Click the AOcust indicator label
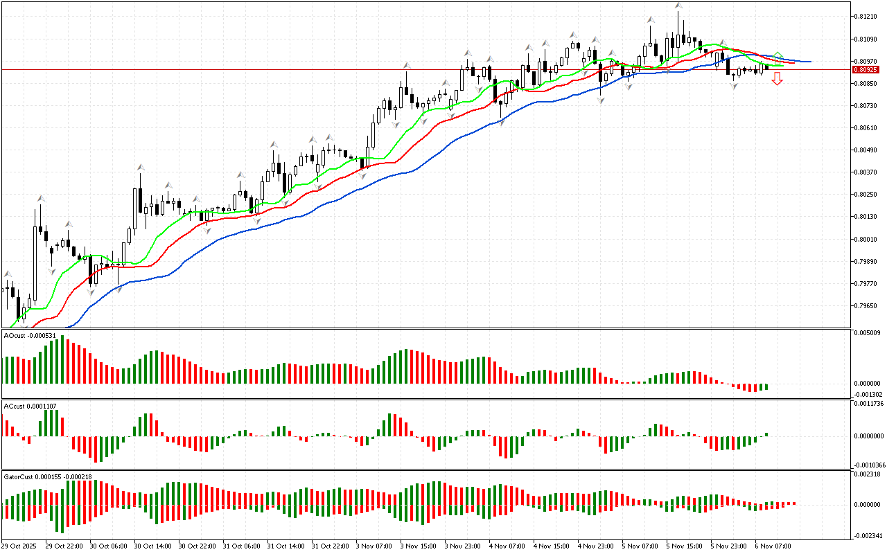This screenshot has height=554, width=887. 24,336
